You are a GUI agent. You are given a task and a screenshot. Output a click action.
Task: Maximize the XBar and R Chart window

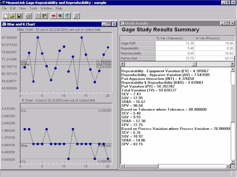pos(108,24)
